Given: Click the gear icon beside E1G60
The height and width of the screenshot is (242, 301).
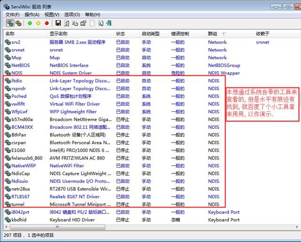Looking at the screenshot, I should point(8,150).
